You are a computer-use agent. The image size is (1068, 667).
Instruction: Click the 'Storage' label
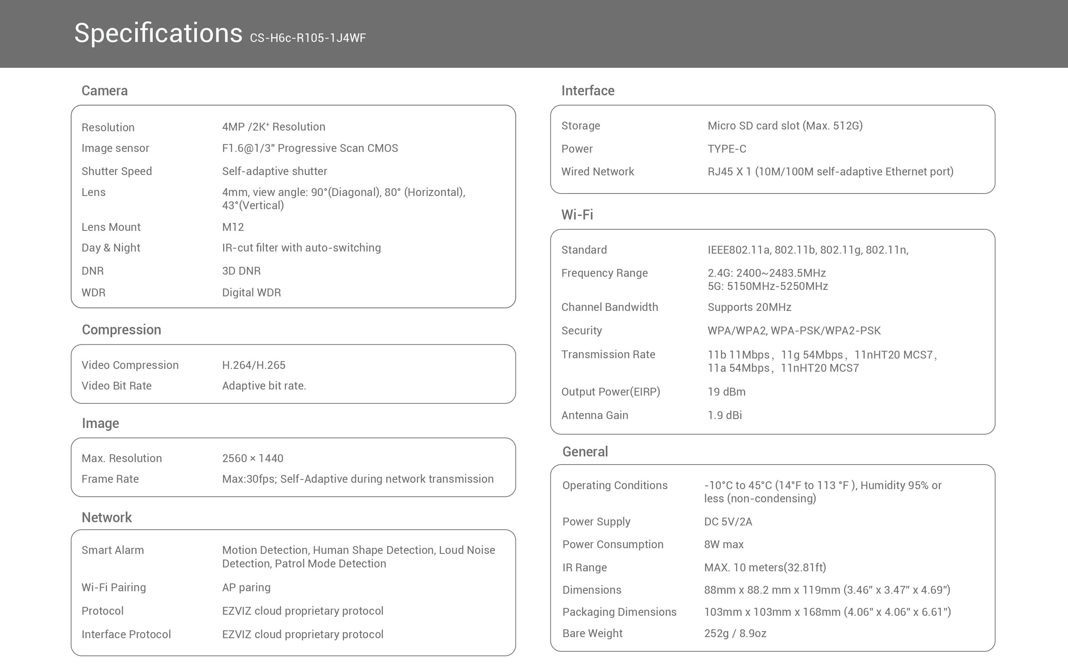point(581,126)
